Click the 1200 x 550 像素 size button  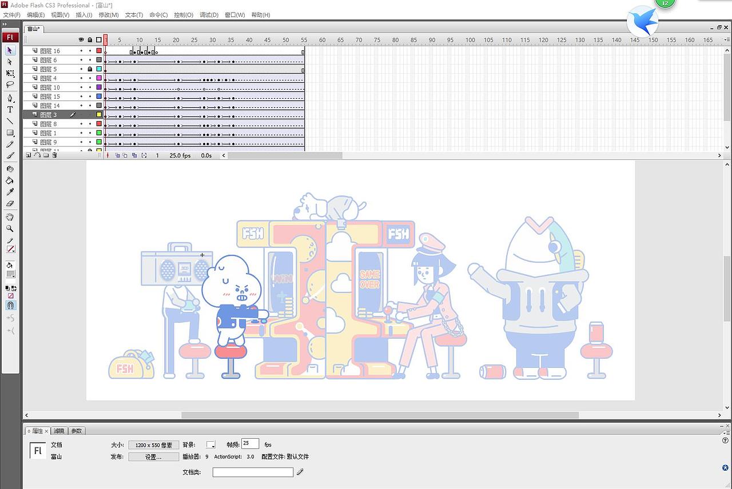(x=154, y=445)
